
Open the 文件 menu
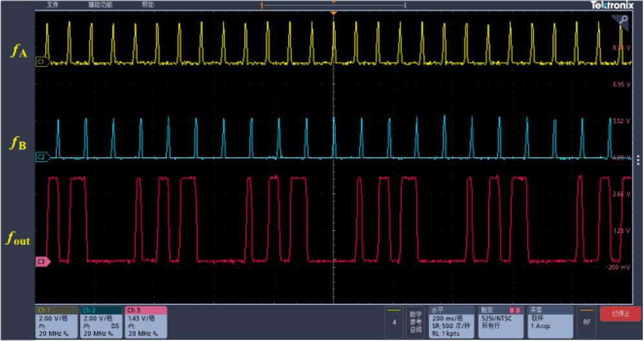(53, 5)
